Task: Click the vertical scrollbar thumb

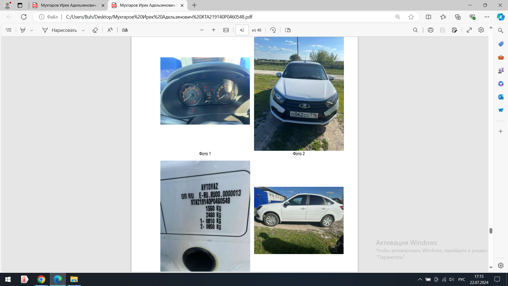Action: coord(491,231)
